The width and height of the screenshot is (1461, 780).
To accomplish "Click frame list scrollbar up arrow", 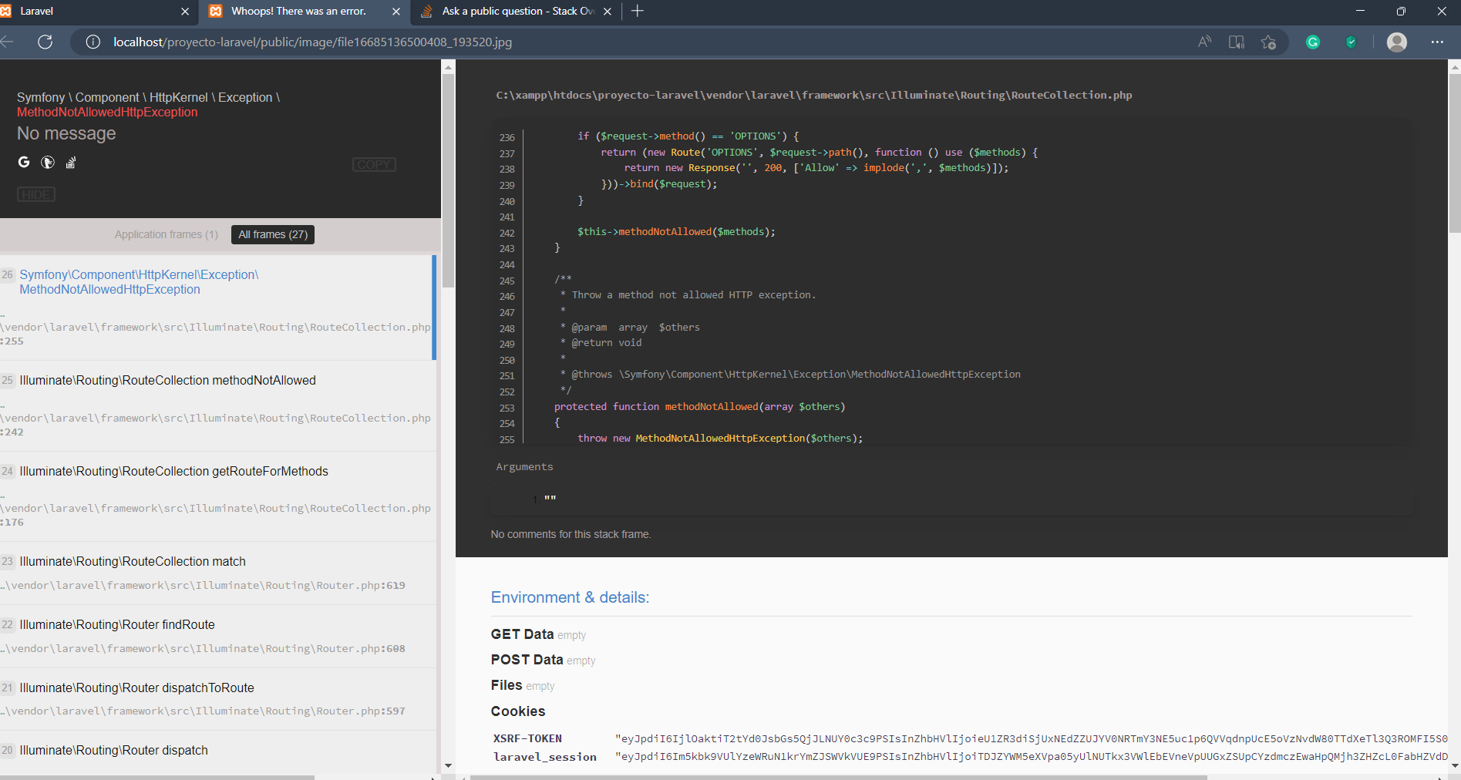I will (x=448, y=67).
